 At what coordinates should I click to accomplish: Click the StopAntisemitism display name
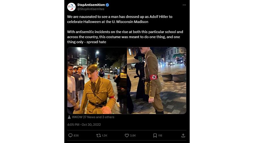pyautogui.click(x=91, y=5)
